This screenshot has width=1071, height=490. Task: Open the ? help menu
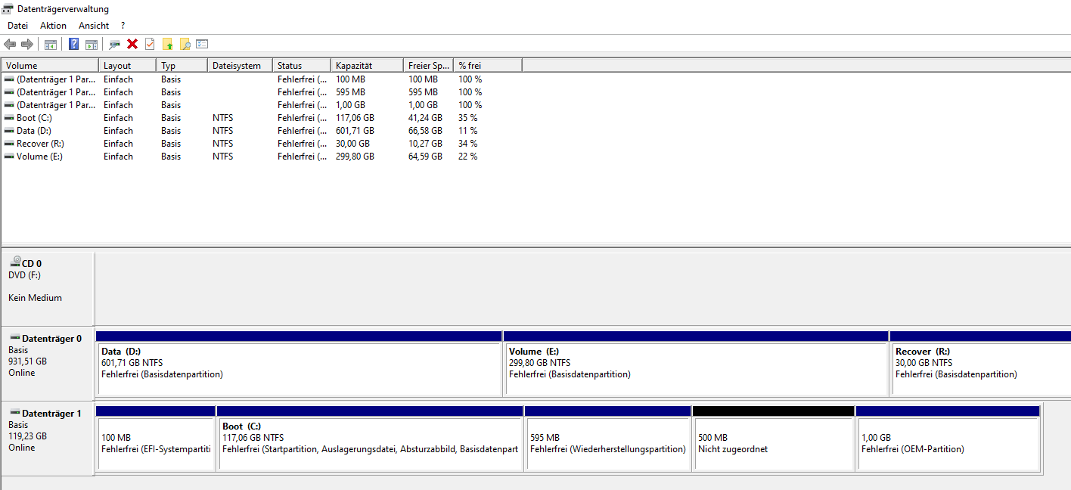pos(123,26)
